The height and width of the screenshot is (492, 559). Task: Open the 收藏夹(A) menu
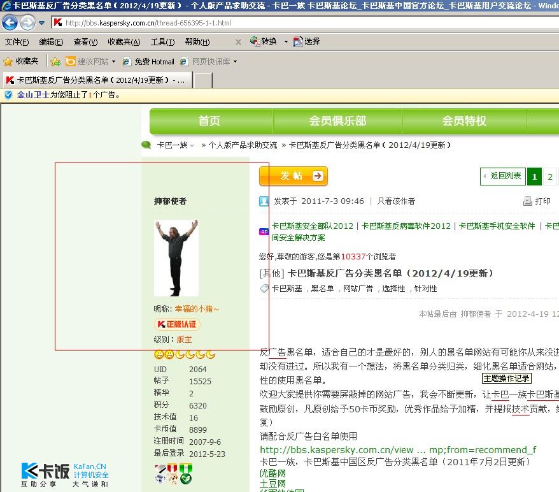pos(124,42)
